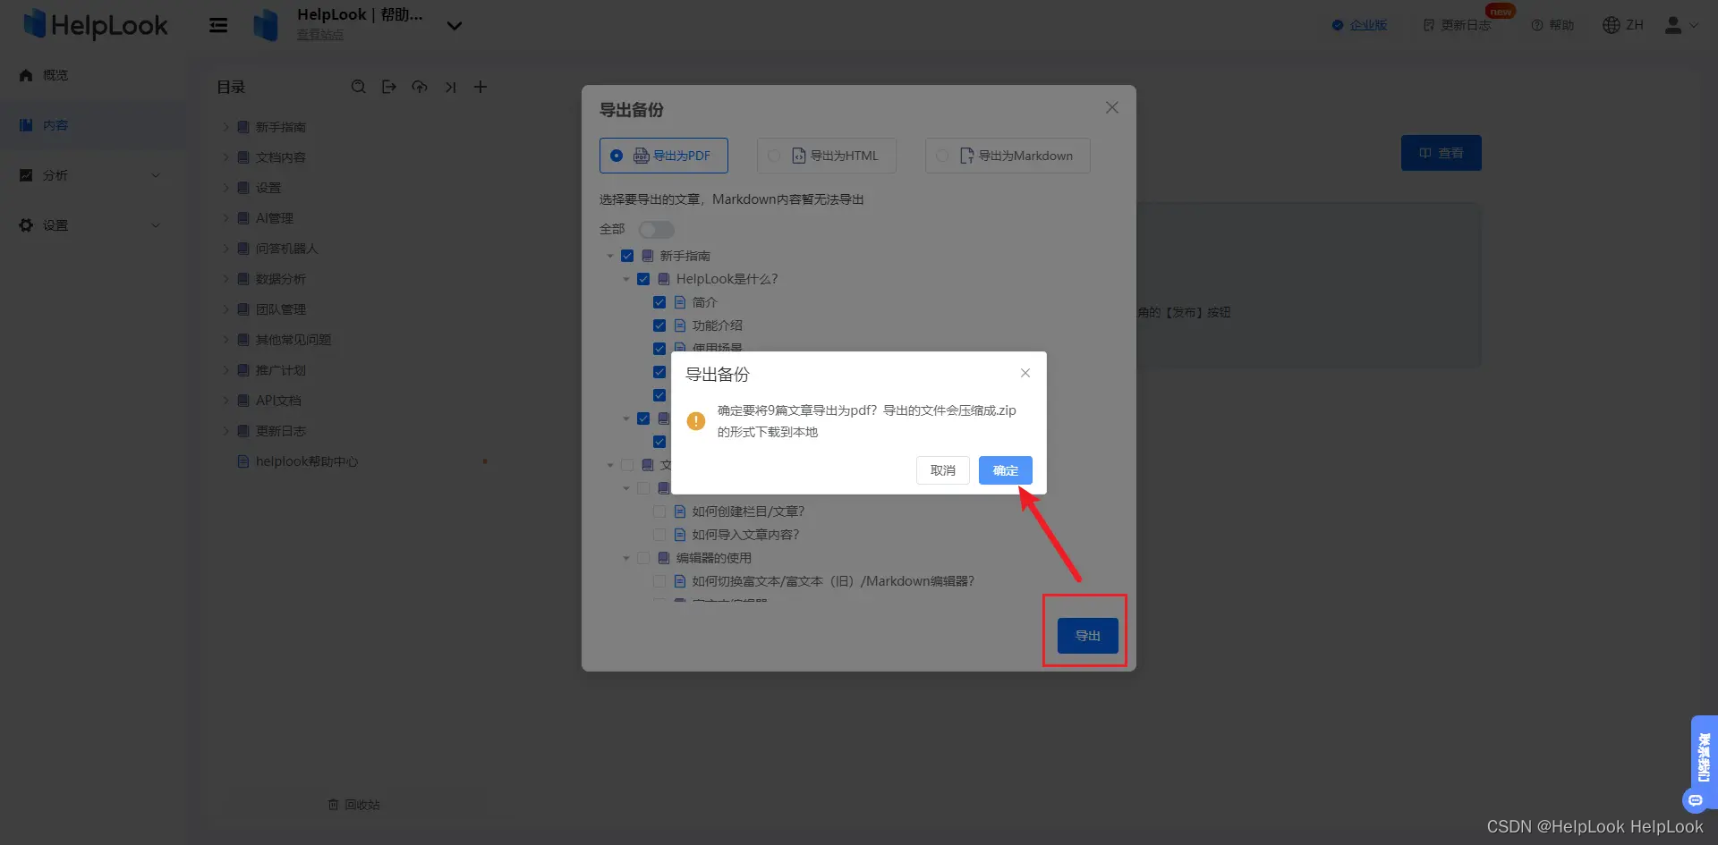Click the export backup icon in 目录 toolbar
This screenshot has height=845, width=1718.
coord(389,87)
